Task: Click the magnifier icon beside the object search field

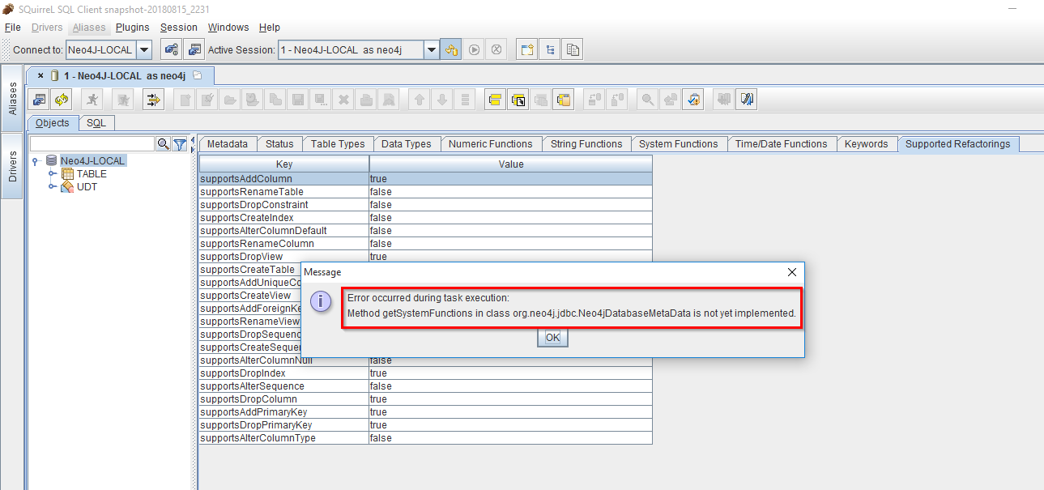Action: click(162, 143)
